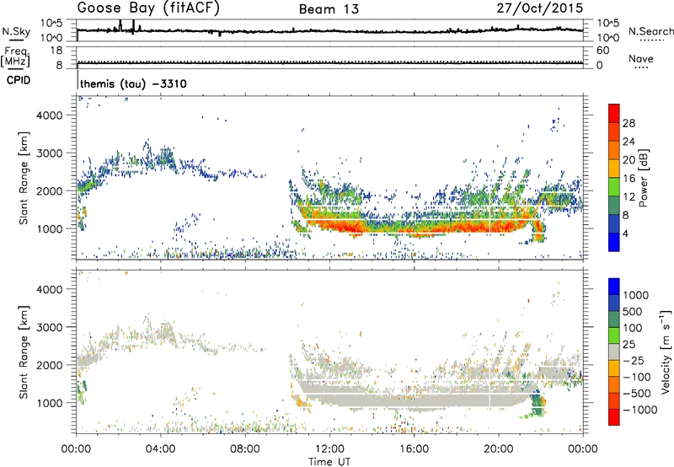Click the "20" value on Power colorbar
Image resolution: width=674 pixels, height=467 pixels.
tap(629, 160)
